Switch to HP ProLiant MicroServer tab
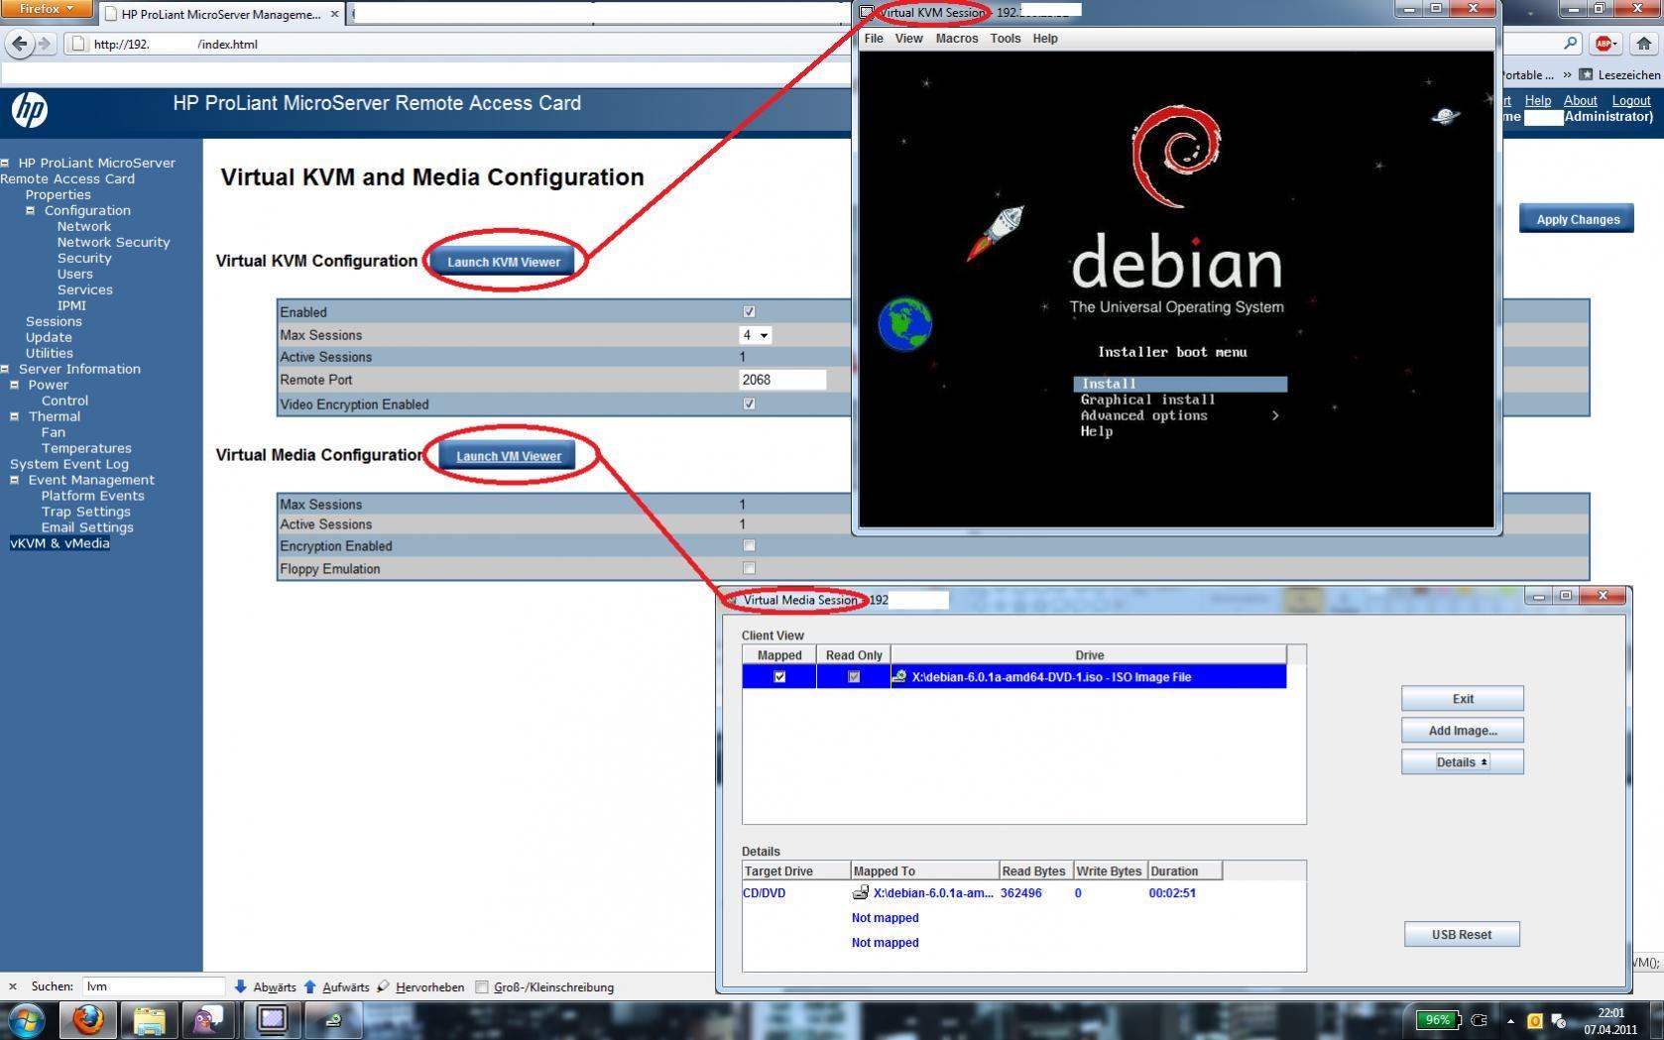 click(221, 14)
